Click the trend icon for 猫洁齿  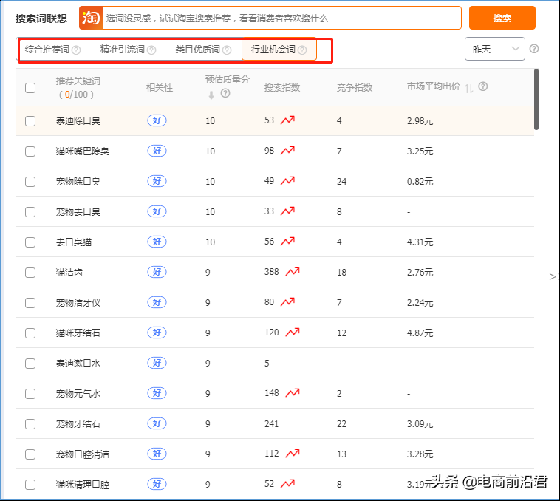click(x=293, y=272)
